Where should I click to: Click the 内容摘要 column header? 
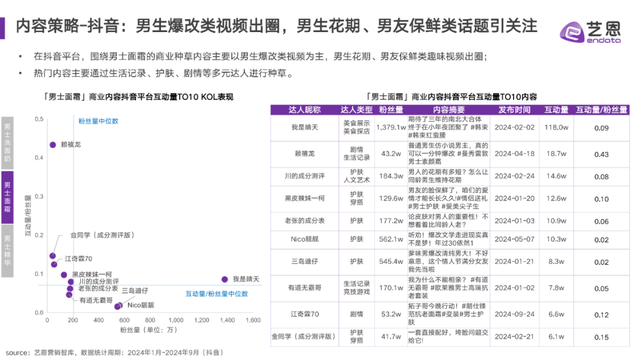click(449, 110)
